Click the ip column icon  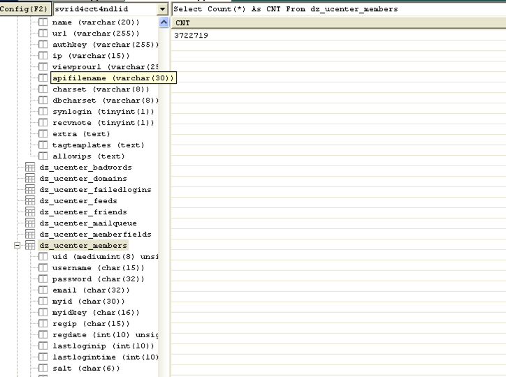(x=43, y=56)
